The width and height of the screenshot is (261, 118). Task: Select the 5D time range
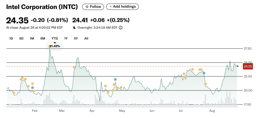[x=21, y=38]
